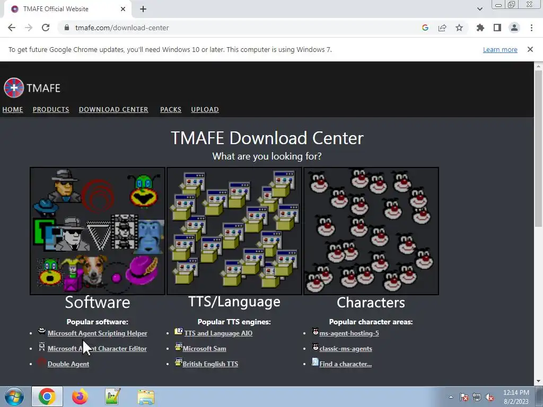Viewport: 543px width, 407px height.
Task: Click the icon beside Microsoft Sam
Action: [x=179, y=347]
